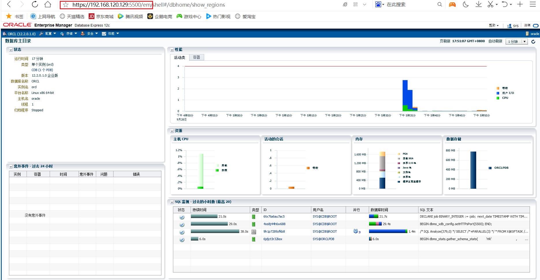Open the auto-refresh 1分钟 dropdown

pos(517,42)
